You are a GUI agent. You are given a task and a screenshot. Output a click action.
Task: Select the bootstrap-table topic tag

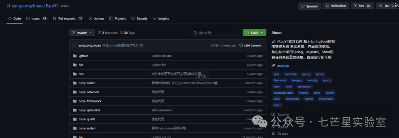coord(283,93)
